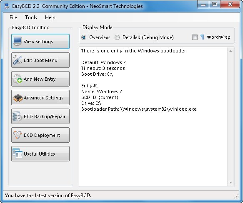
Task: Click the 'Default: Windows 7' line
Action: click(103, 62)
